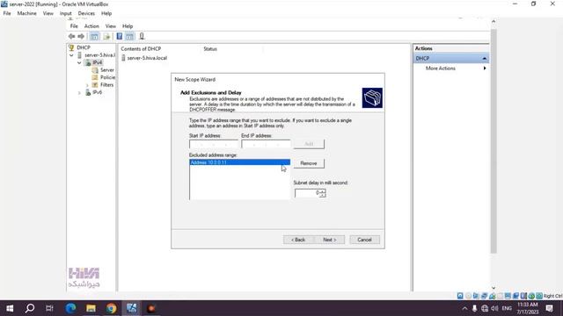Open the DHCP console View menu
The image size is (563, 316).
point(111,26)
